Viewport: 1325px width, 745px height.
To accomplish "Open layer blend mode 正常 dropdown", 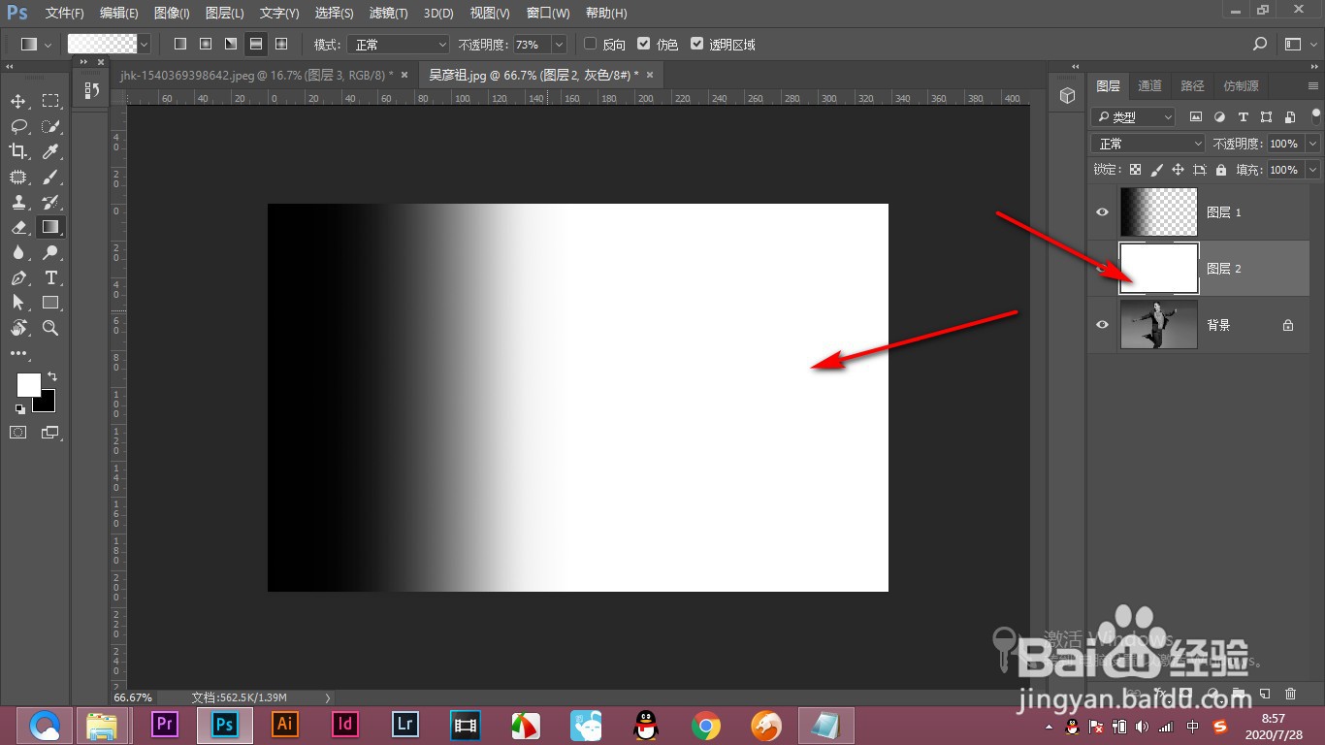I will point(1148,144).
